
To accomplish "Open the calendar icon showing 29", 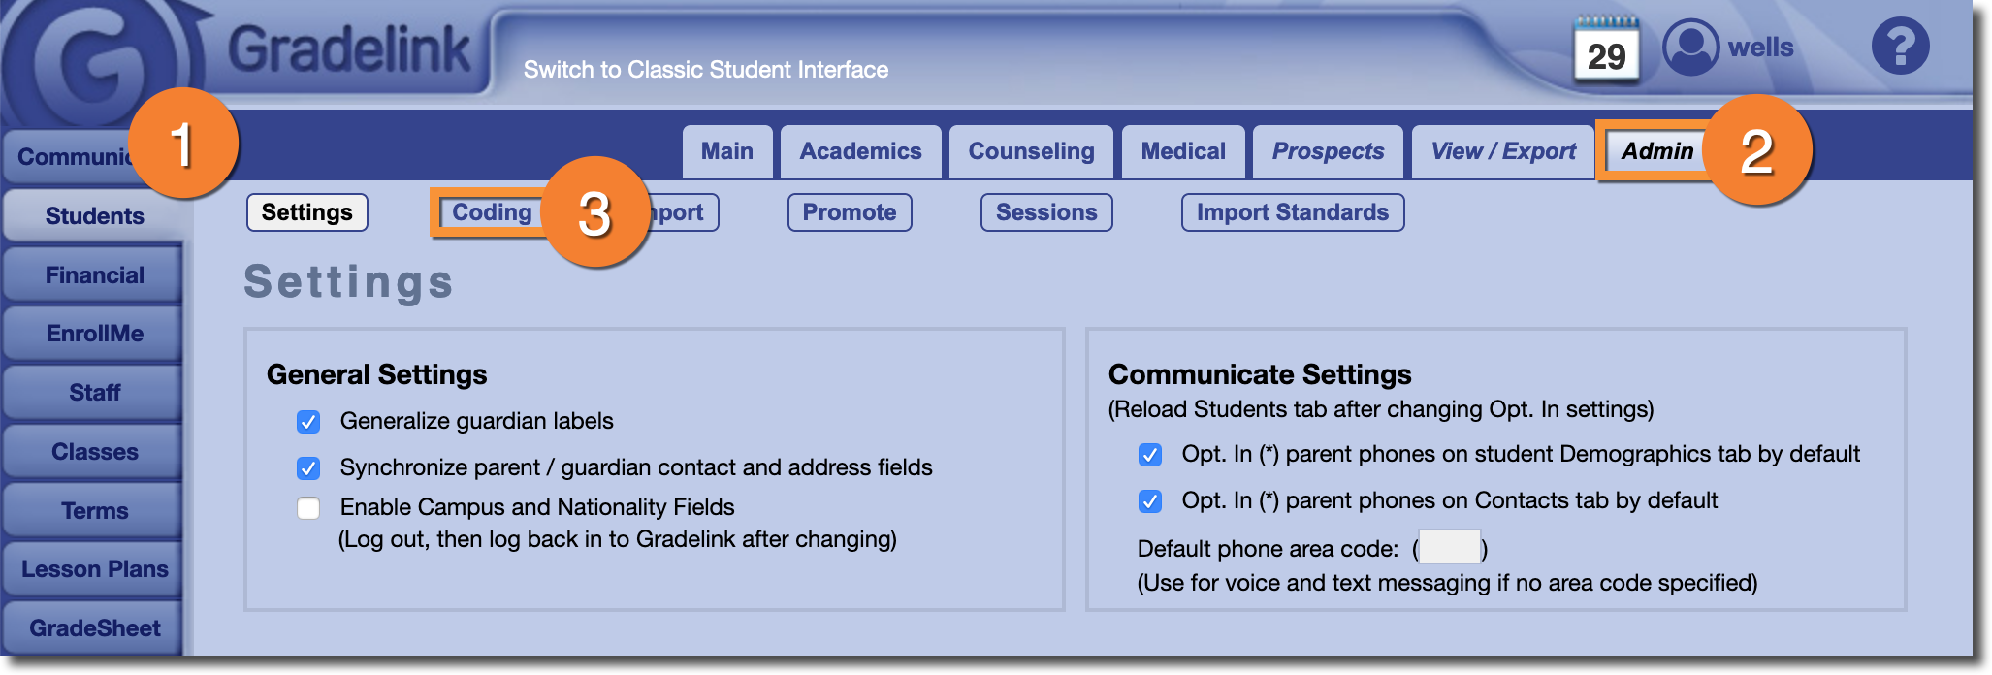I will coord(1606,48).
